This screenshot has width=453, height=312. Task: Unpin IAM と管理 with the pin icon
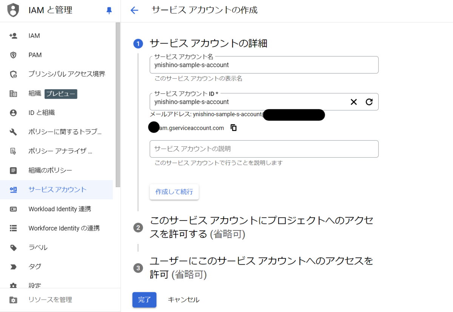click(109, 11)
